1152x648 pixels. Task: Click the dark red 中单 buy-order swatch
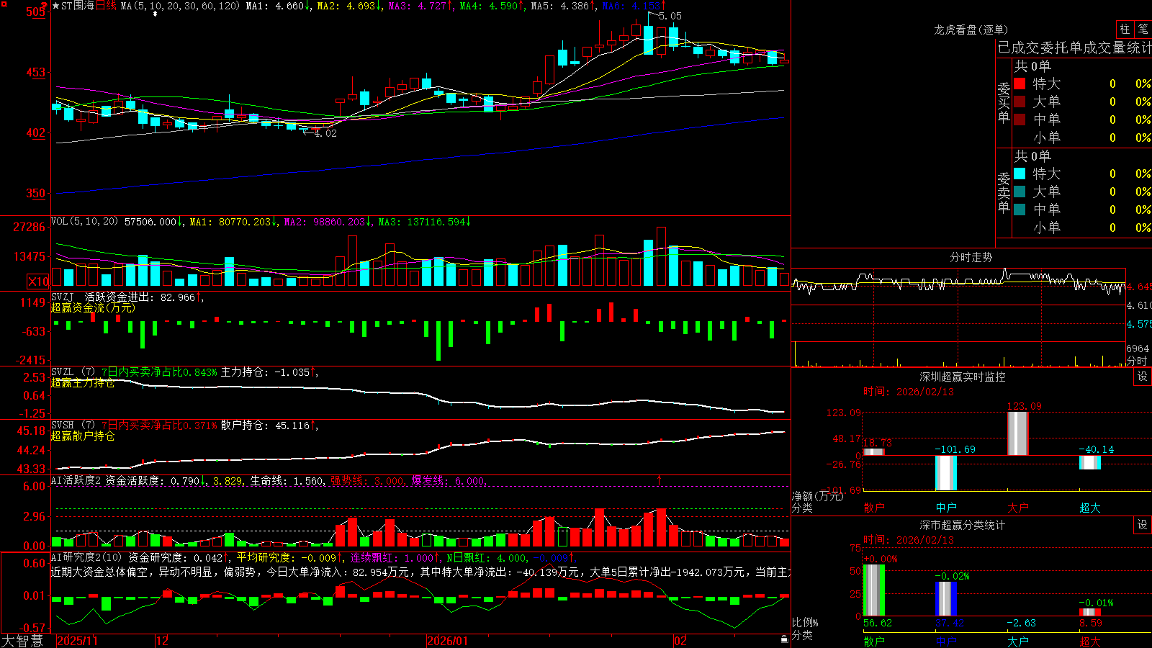[1020, 120]
